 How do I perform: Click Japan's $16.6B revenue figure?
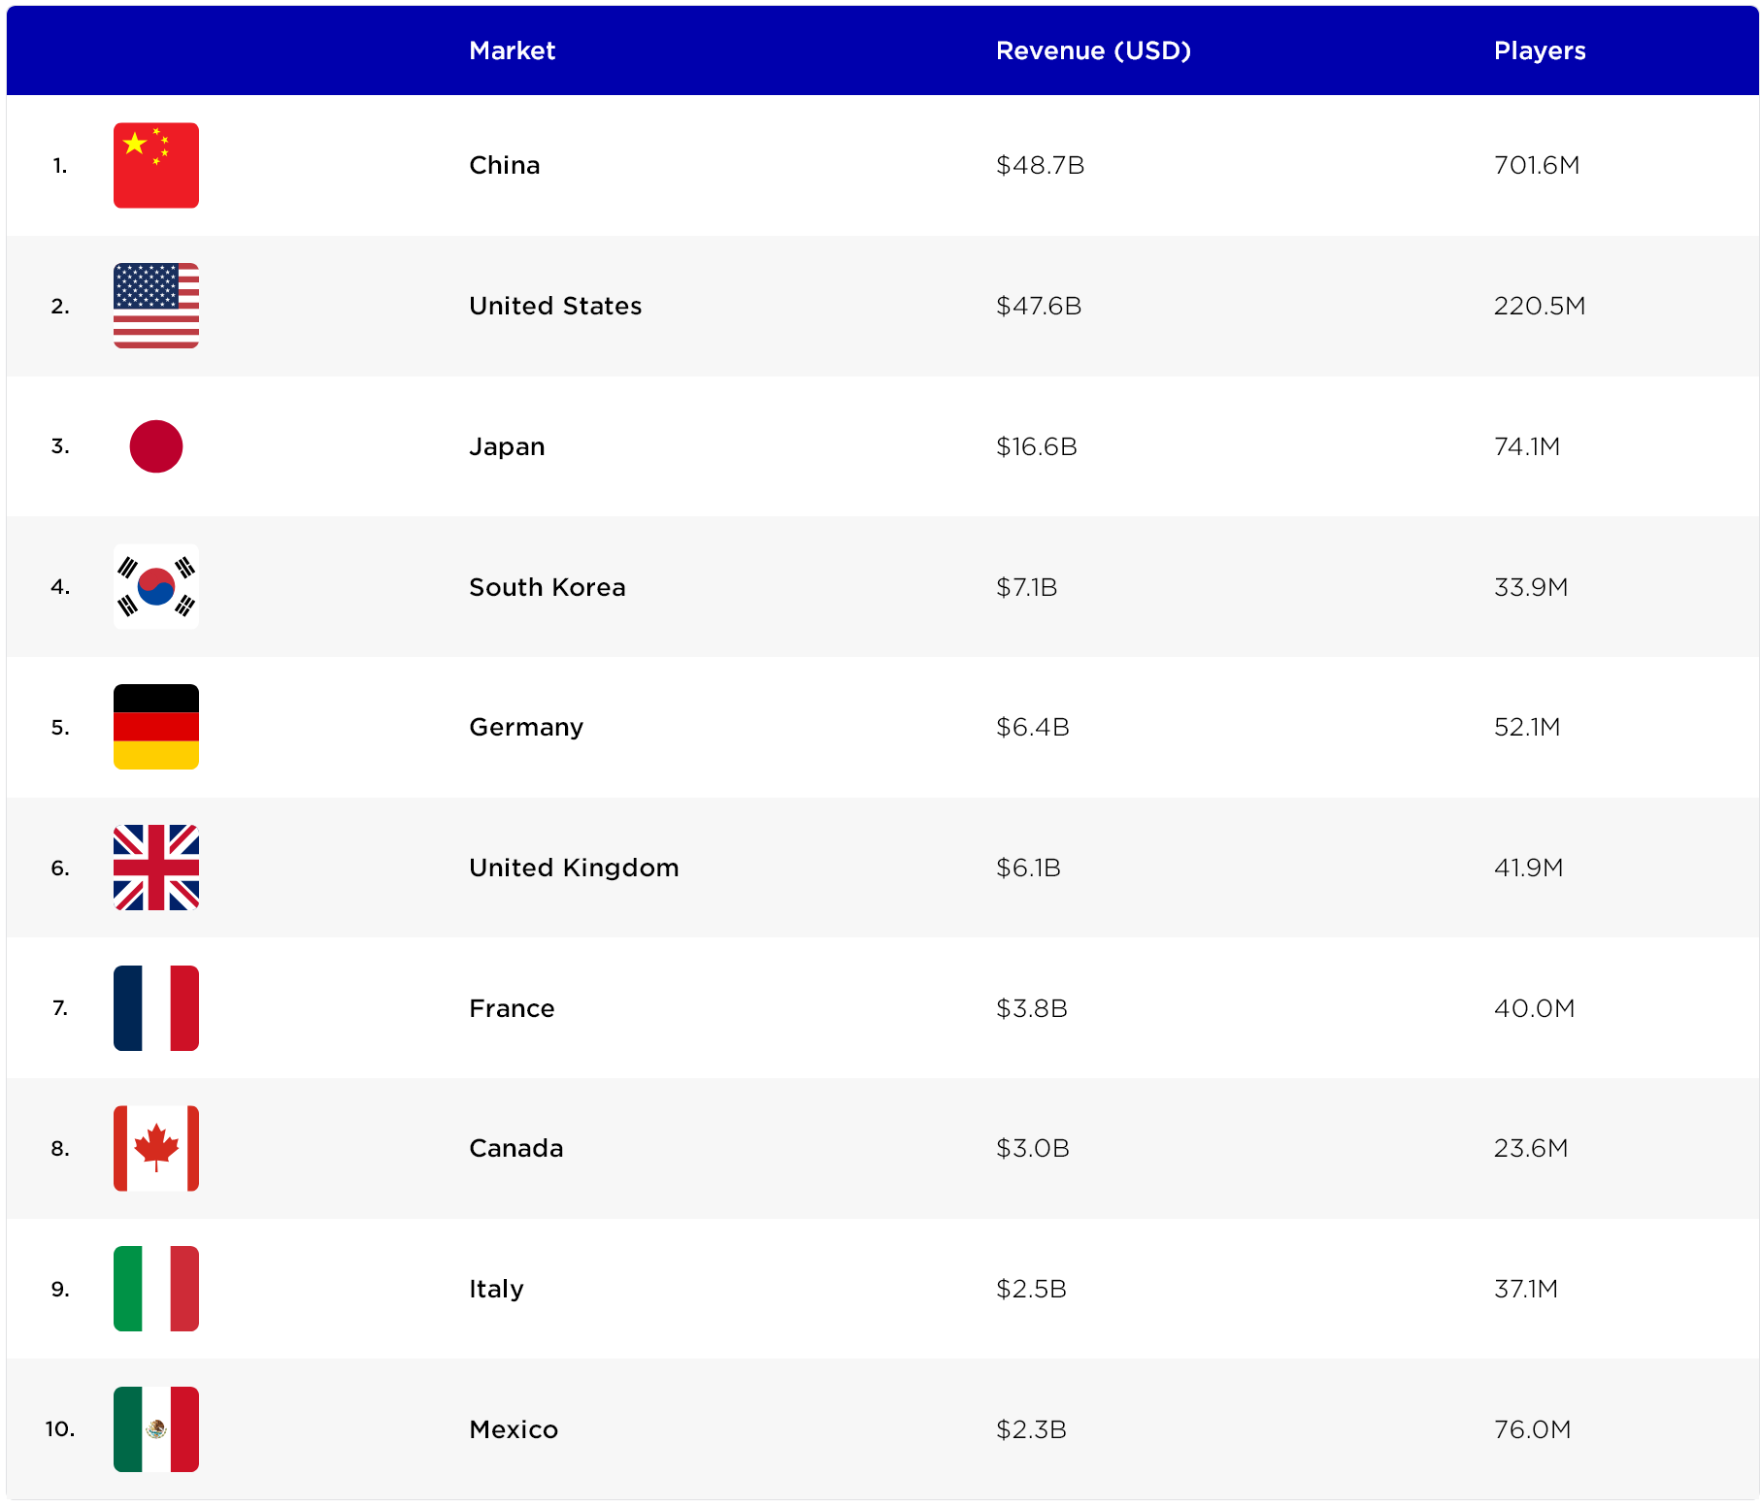(1036, 446)
